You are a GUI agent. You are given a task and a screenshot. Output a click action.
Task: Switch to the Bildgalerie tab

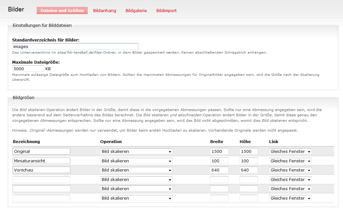click(136, 10)
